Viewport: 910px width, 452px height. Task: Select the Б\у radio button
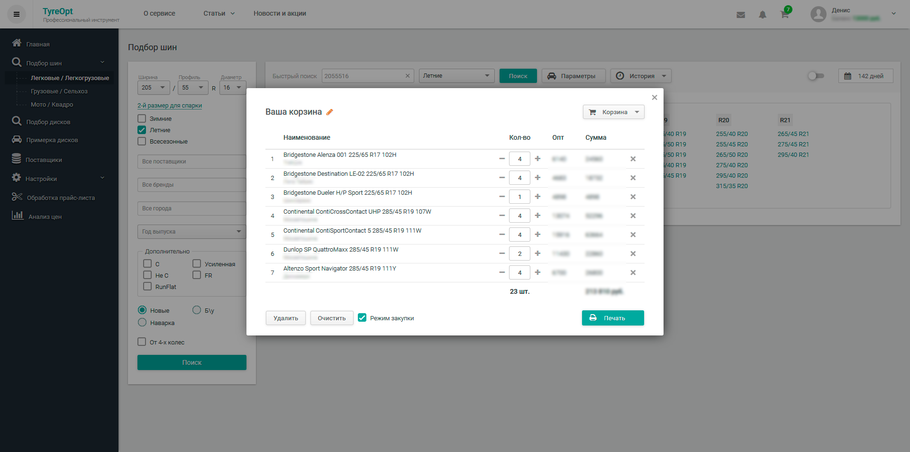click(x=197, y=310)
